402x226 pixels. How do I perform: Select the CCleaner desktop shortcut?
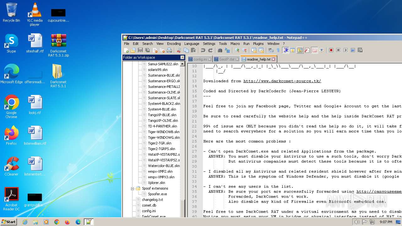tap(11, 166)
